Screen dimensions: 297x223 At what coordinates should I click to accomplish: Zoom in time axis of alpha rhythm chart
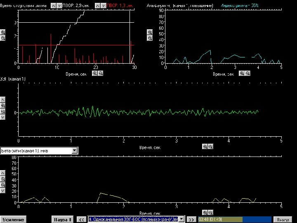coord(242,73)
